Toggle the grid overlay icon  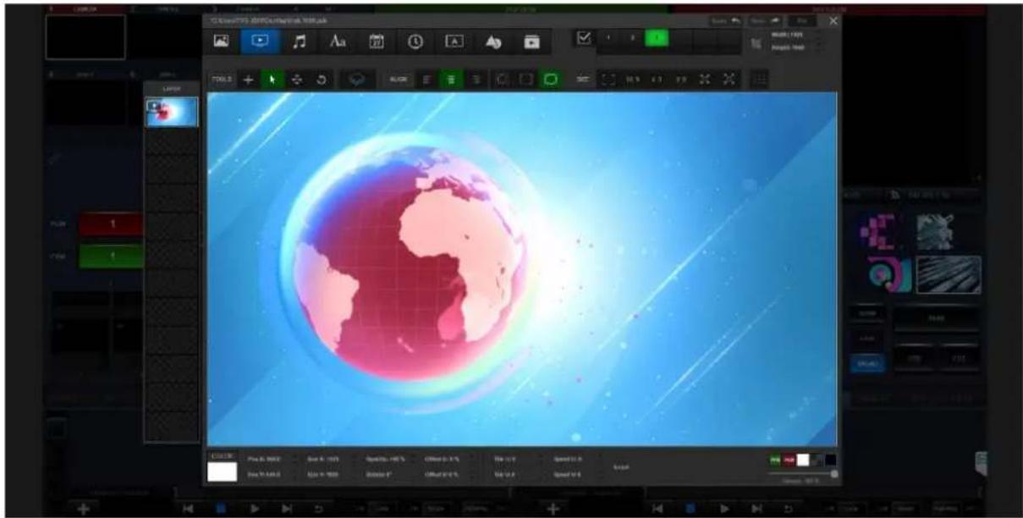click(x=760, y=79)
